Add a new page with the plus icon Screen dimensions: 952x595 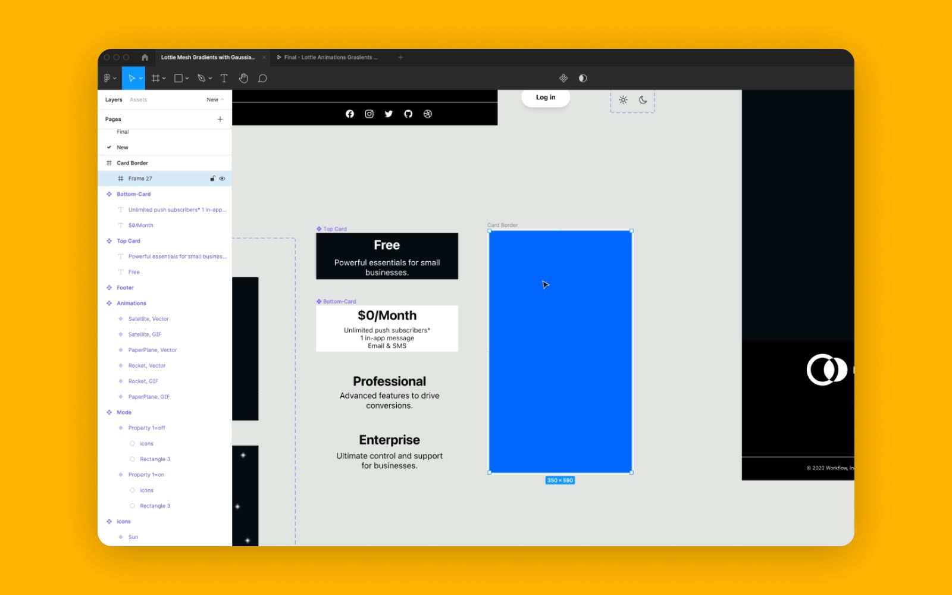tap(220, 119)
